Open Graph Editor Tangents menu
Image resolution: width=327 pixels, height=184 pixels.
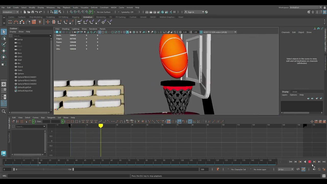coord(51,118)
